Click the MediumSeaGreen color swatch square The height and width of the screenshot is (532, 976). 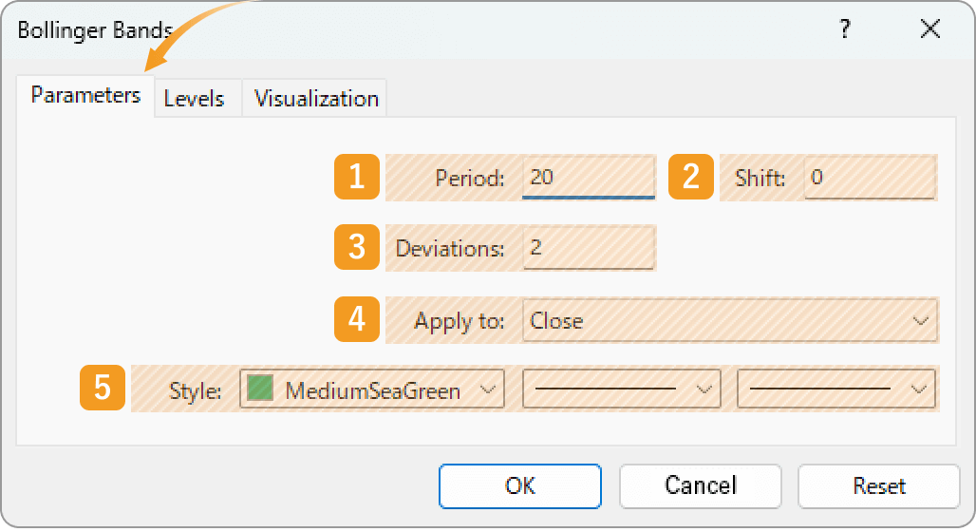coord(260,389)
